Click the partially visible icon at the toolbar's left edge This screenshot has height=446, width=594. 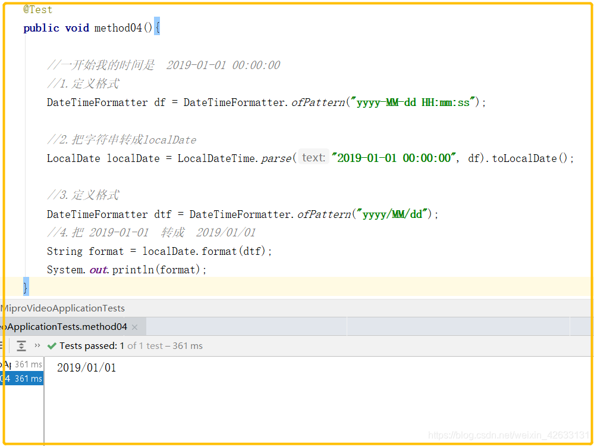coord(2,345)
